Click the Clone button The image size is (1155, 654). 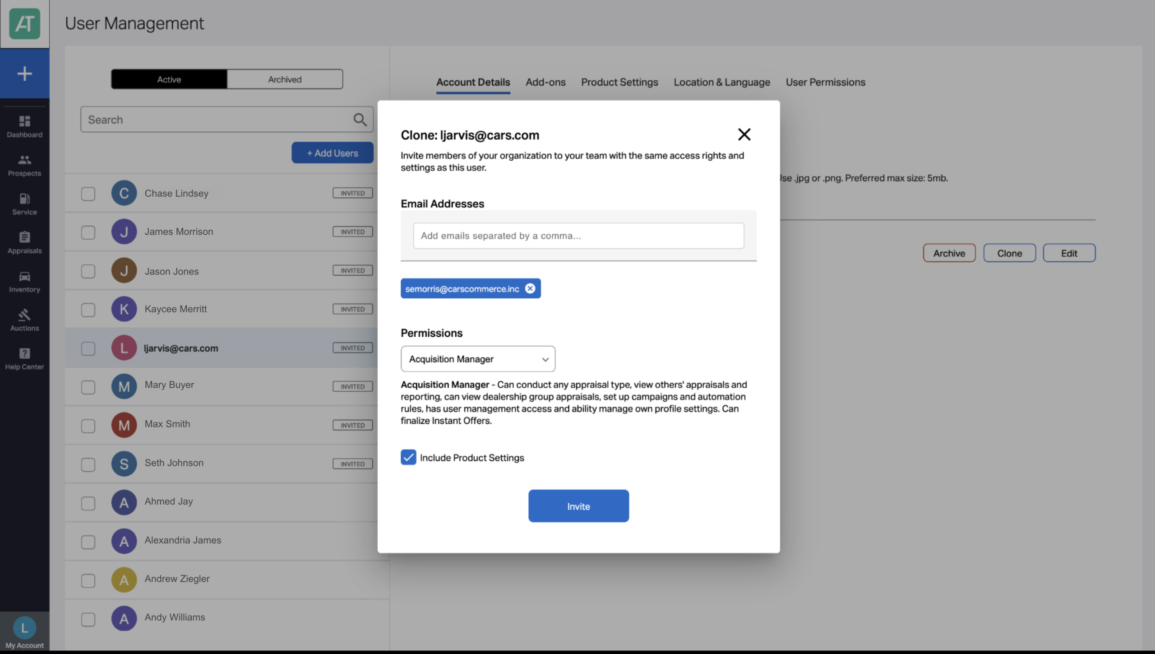tap(1009, 253)
